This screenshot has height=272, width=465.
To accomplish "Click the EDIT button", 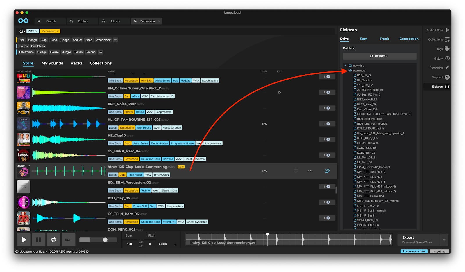I will (x=69, y=240).
